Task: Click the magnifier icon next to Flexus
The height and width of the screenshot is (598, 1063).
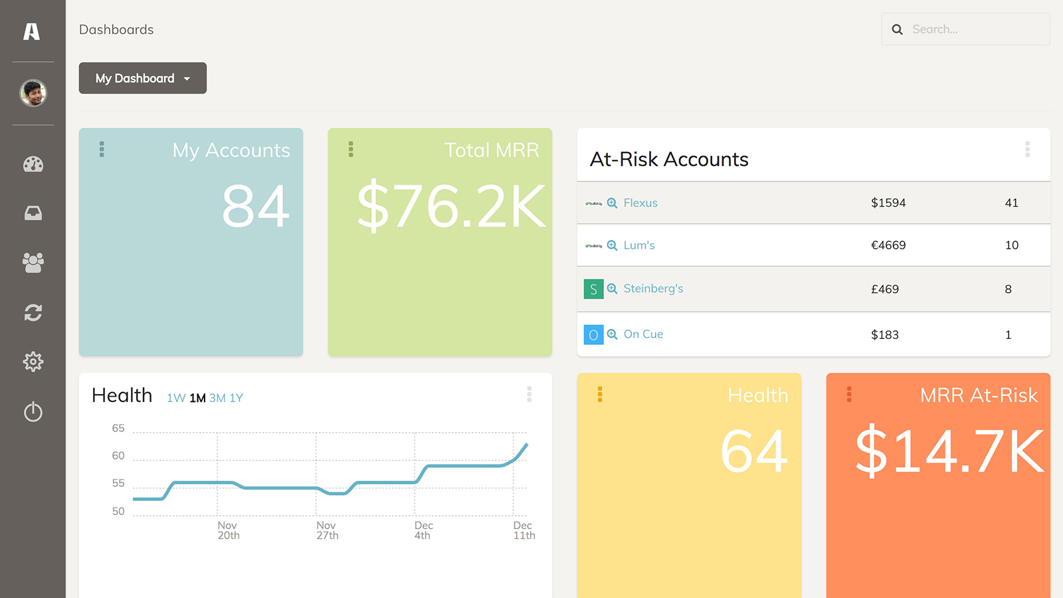Action: [x=612, y=203]
